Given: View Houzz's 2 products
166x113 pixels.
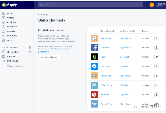Looking at the screenshot, I should [125, 57].
